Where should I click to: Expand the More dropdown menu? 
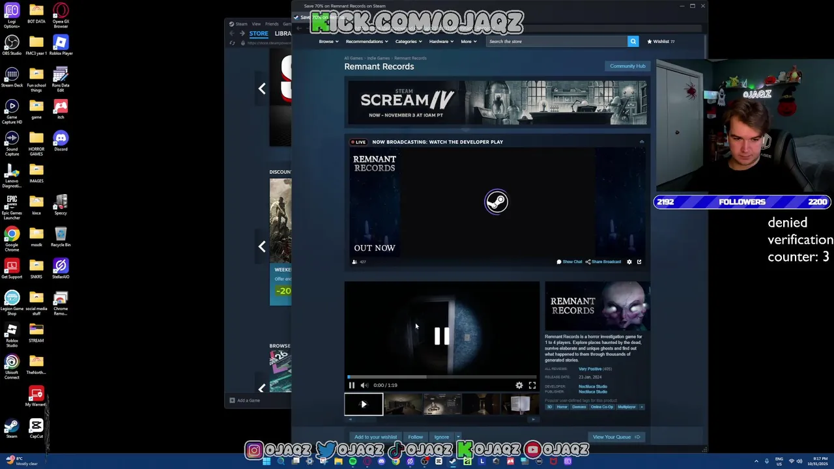pos(468,41)
